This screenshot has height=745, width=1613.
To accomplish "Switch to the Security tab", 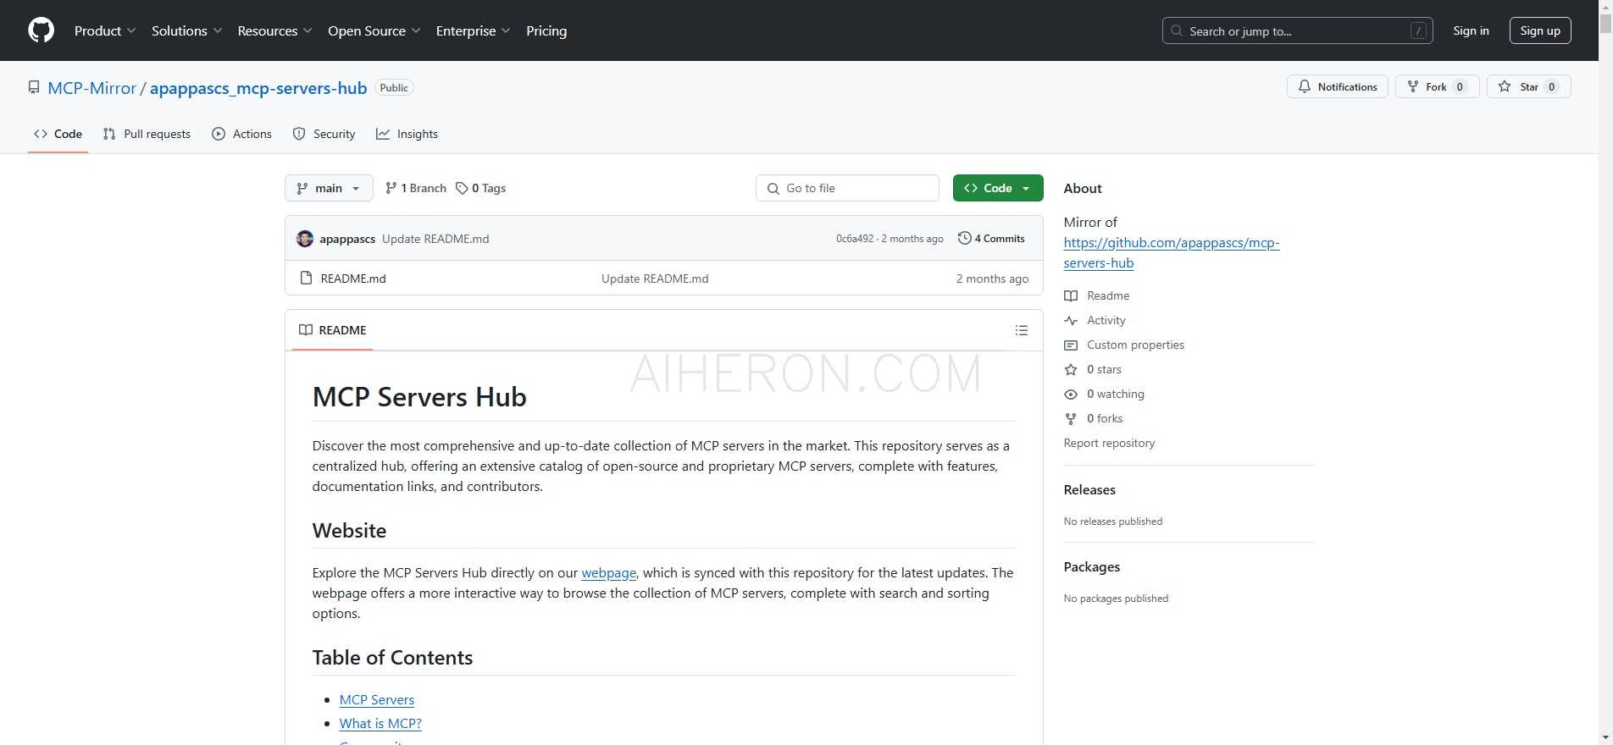I will [324, 134].
